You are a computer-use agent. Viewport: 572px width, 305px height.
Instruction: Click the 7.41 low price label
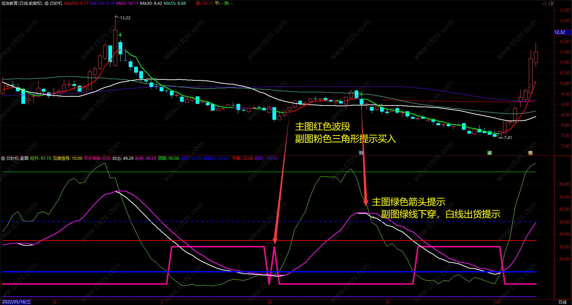pos(508,138)
